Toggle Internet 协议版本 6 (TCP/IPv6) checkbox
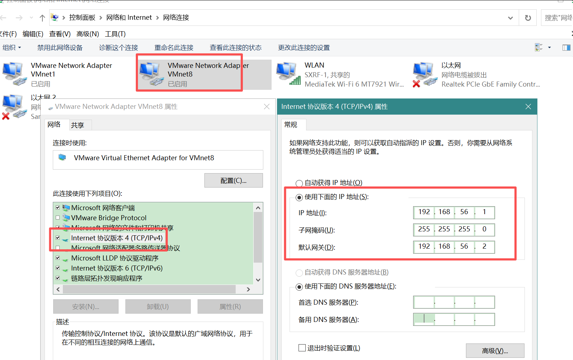573x360 pixels. pyautogui.click(x=57, y=268)
